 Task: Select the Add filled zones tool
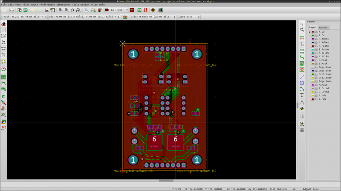(x=302, y=63)
